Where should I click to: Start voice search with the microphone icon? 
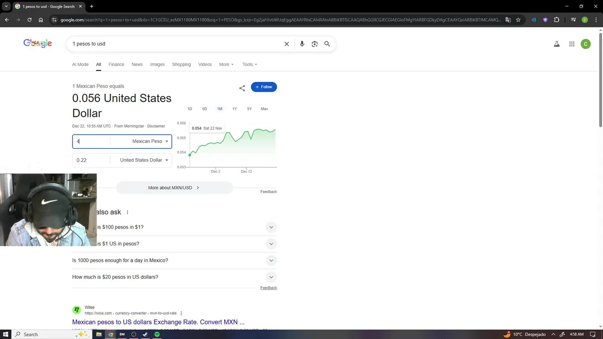302,44
